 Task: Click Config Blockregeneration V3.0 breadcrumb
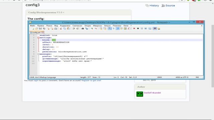46,12
